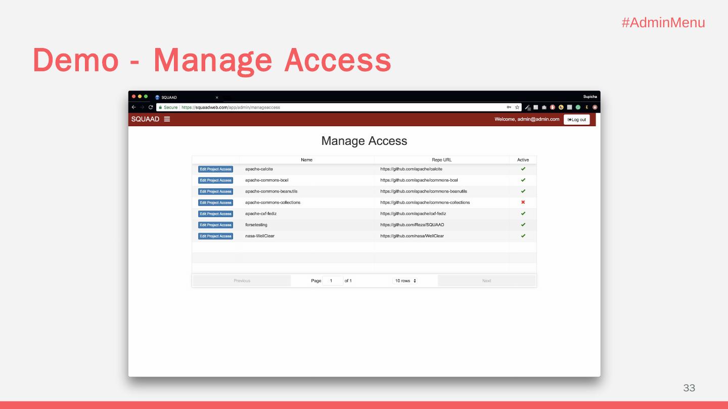Click the Supicha profile name in Chrome
The width and height of the screenshot is (728, 409).
pos(590,96)
